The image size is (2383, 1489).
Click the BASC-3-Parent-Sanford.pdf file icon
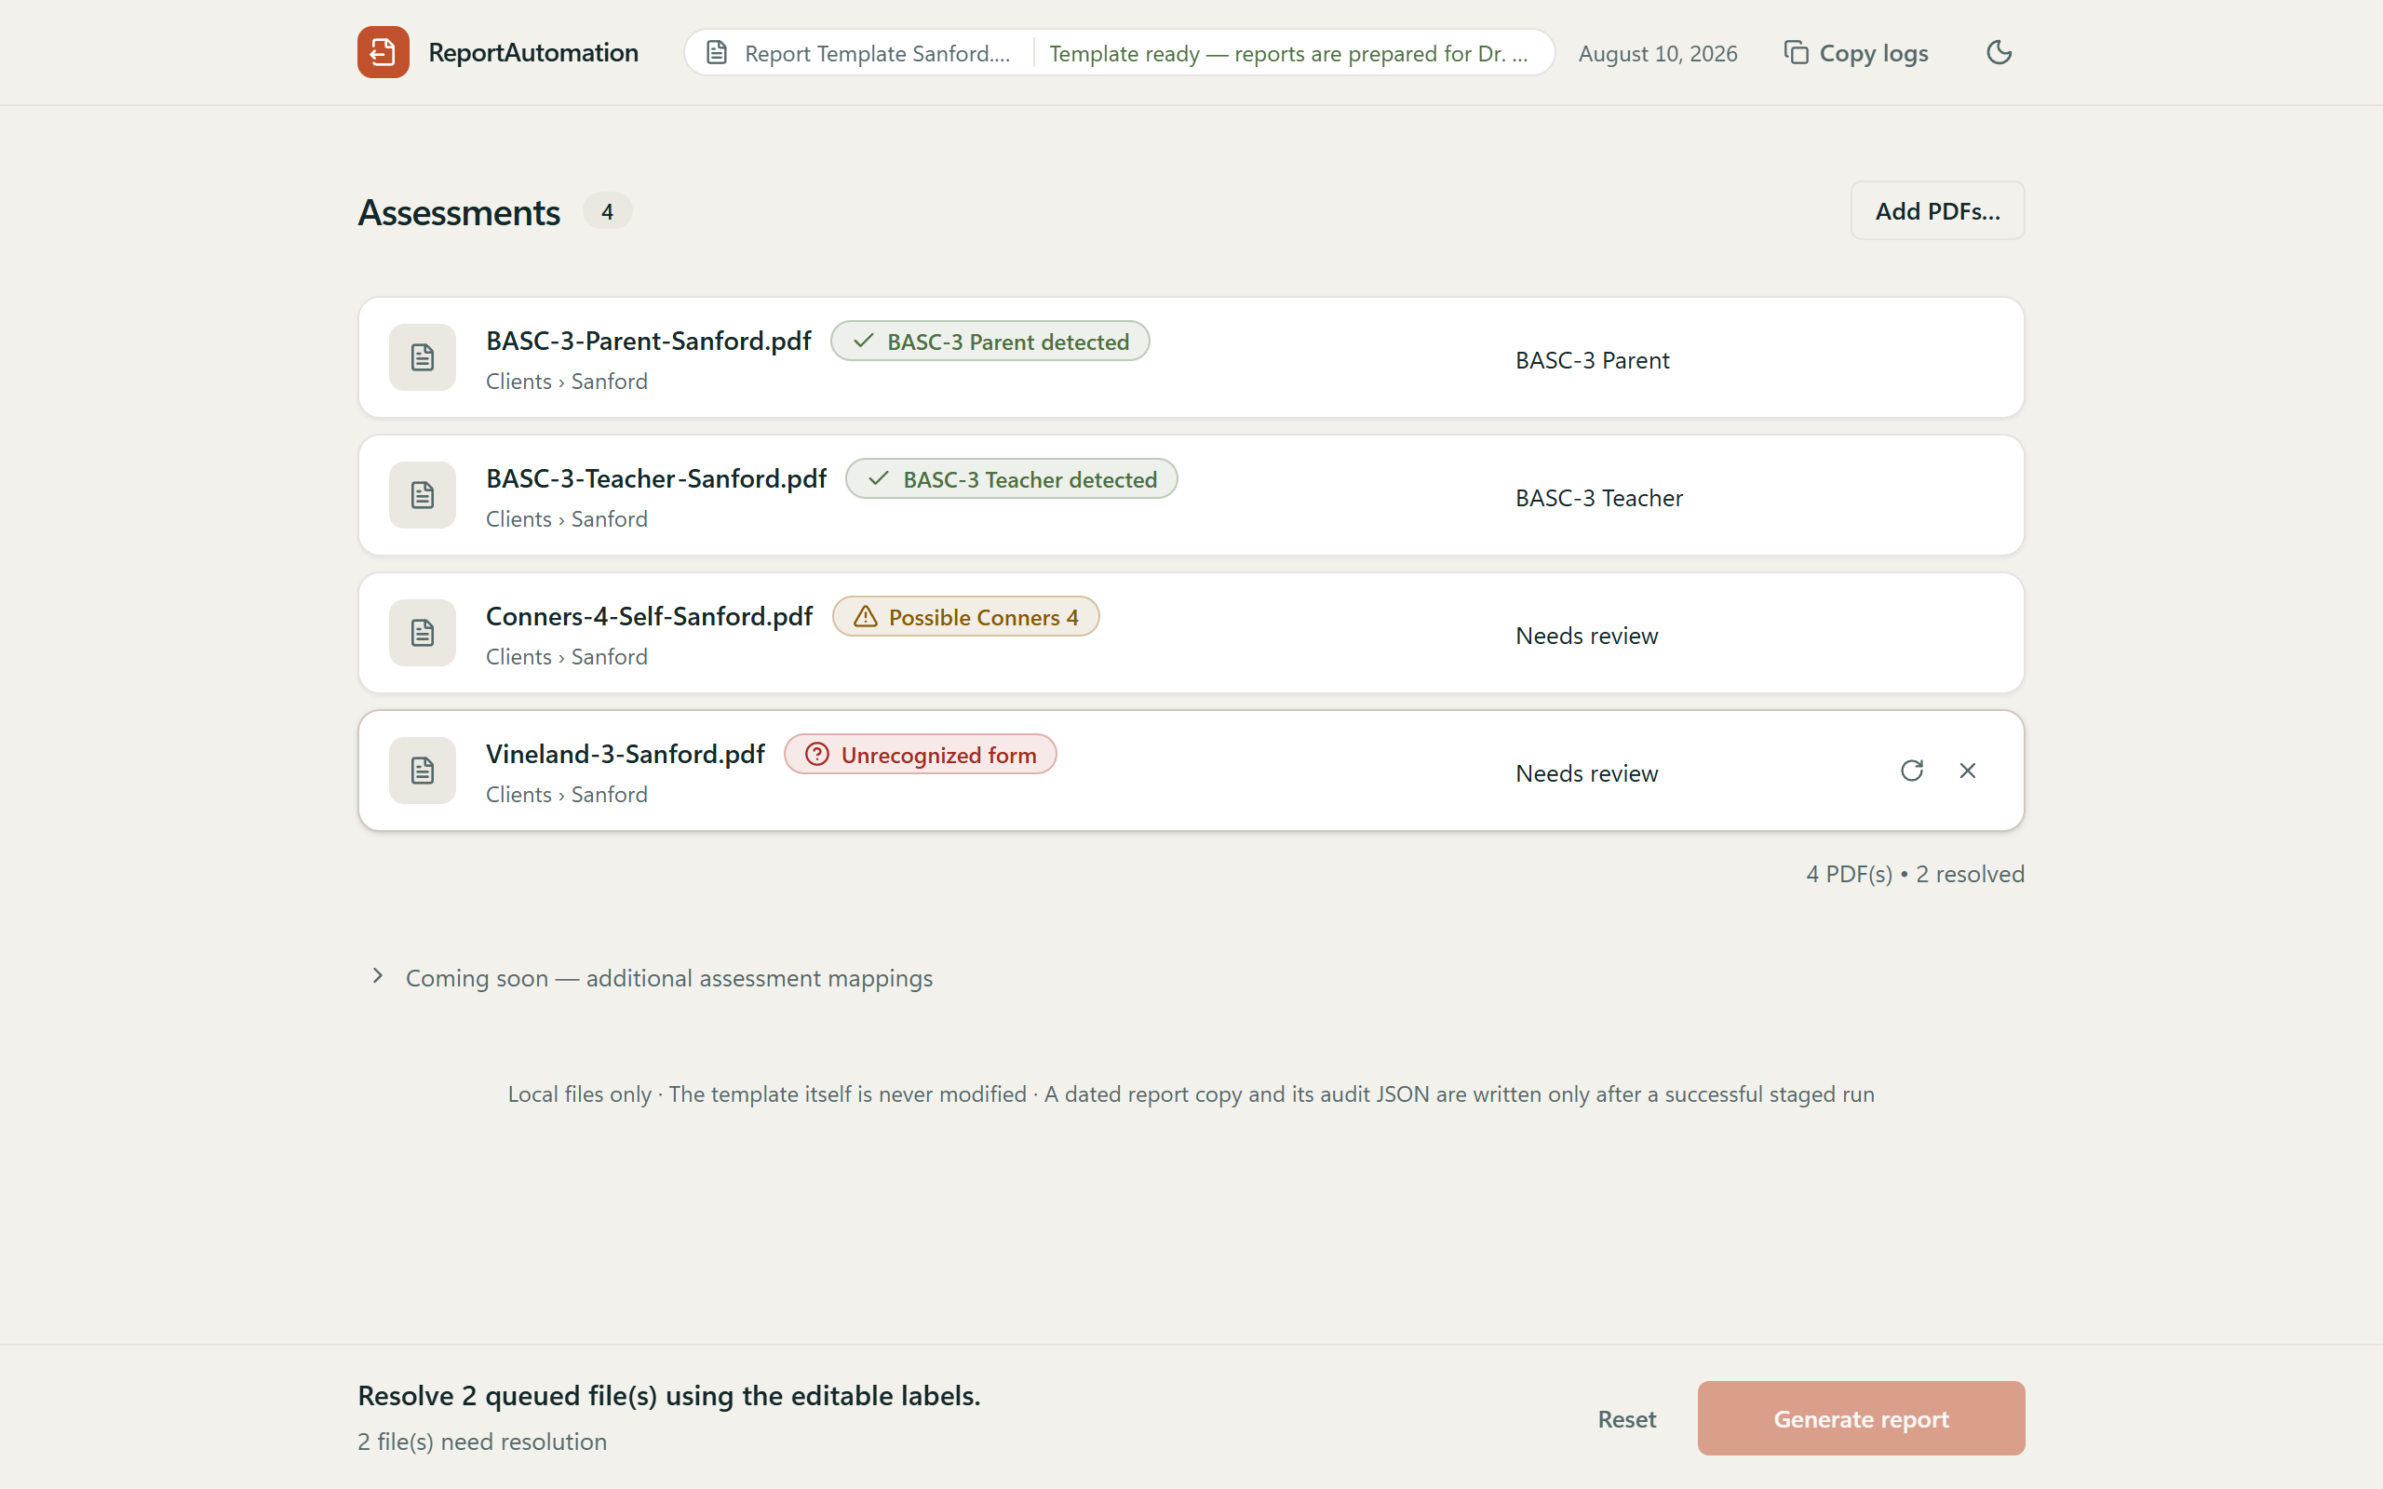pyautogui.click(x=423, y=357)
